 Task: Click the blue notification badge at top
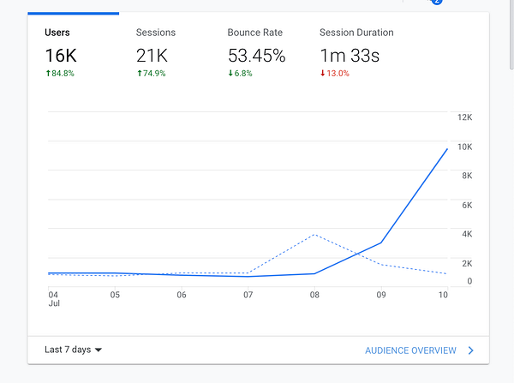click(437, 2)
